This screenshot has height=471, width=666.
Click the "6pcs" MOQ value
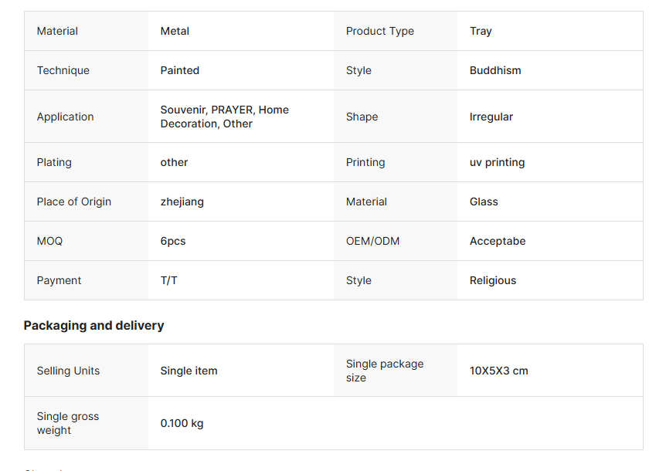173,241
